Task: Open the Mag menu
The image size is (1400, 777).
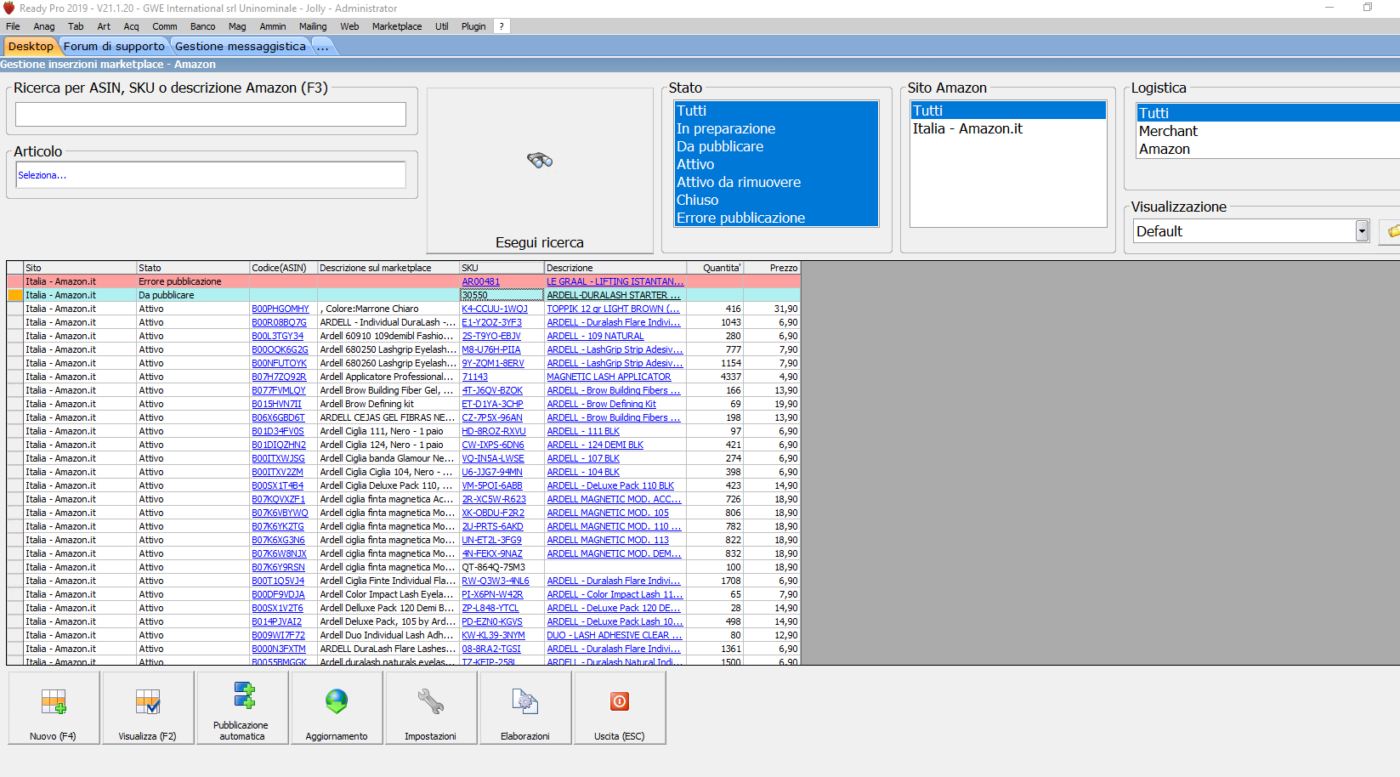Action: pos(237,26)
